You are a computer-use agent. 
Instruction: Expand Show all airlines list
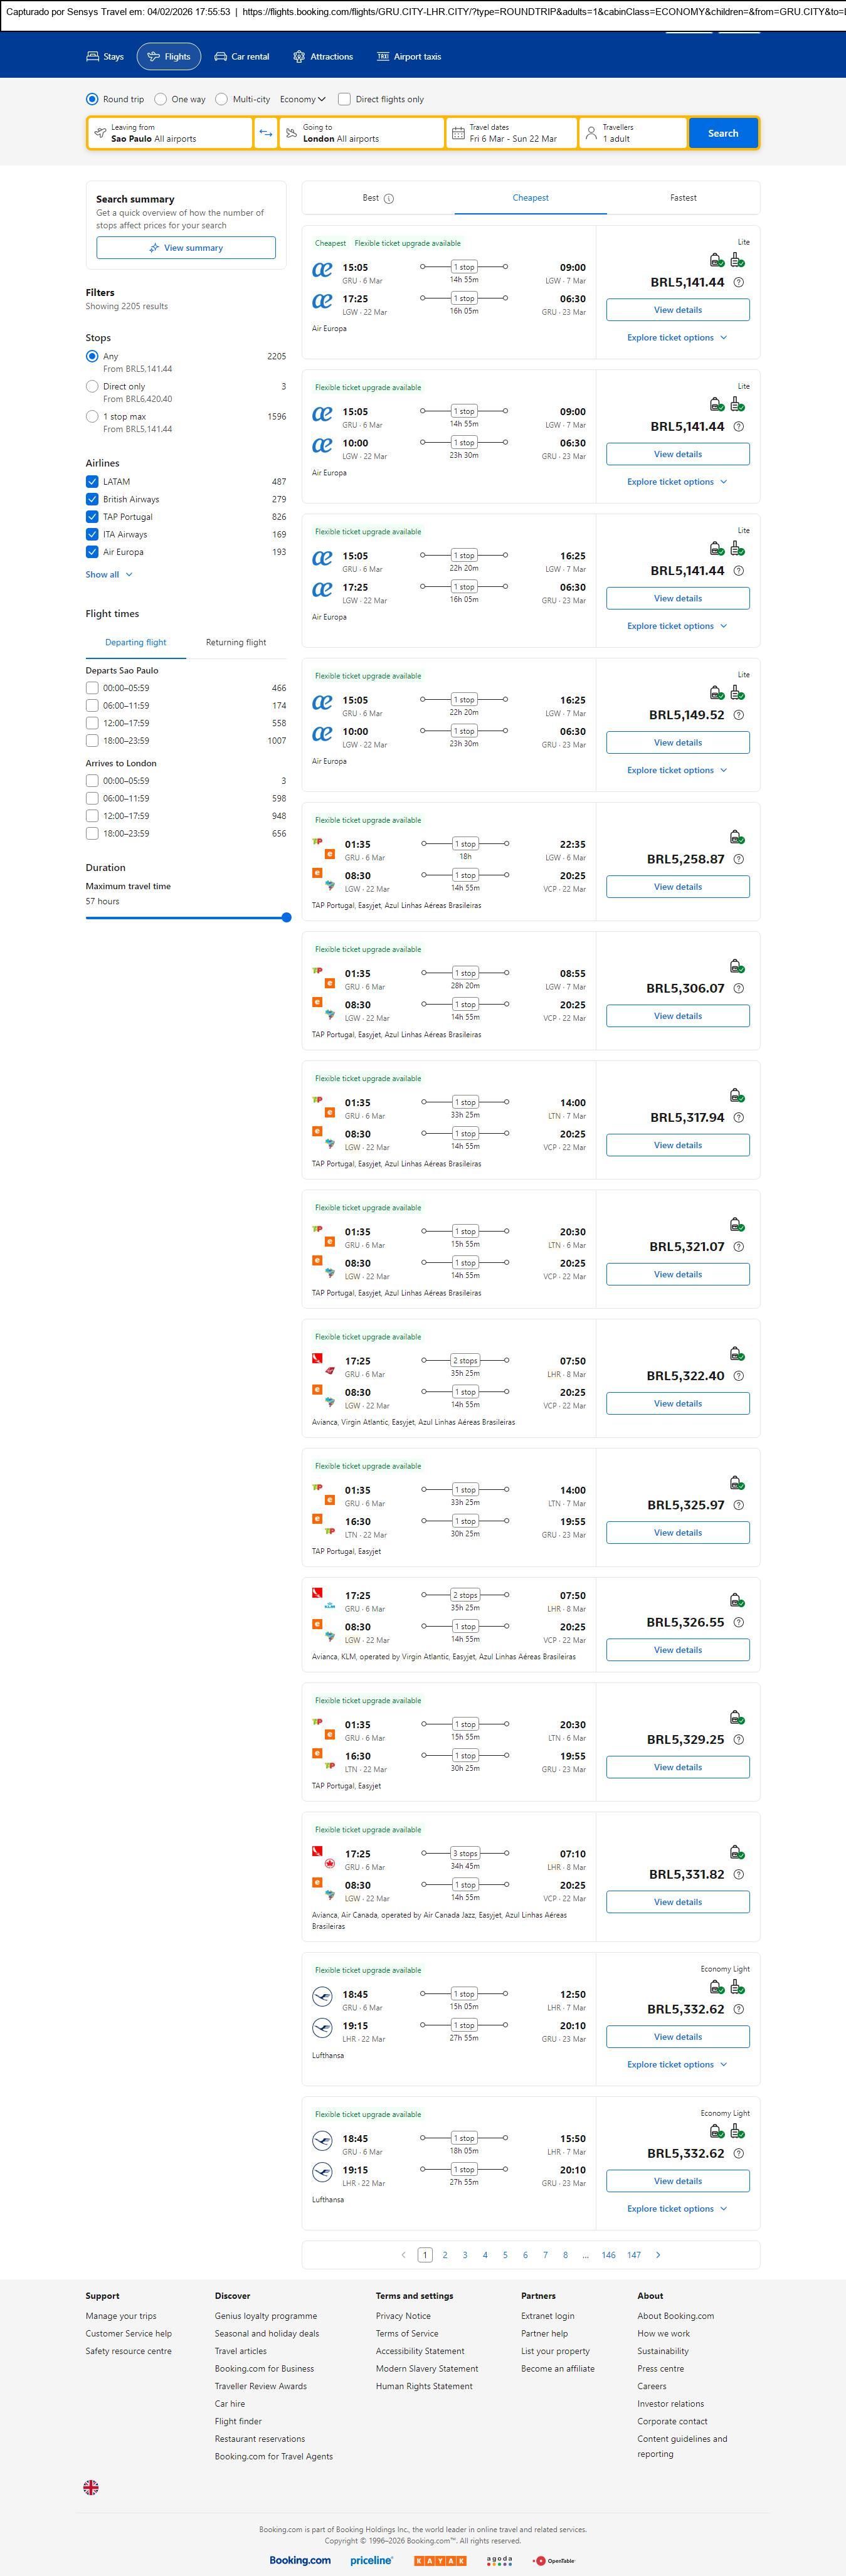(x=109, y=574)
